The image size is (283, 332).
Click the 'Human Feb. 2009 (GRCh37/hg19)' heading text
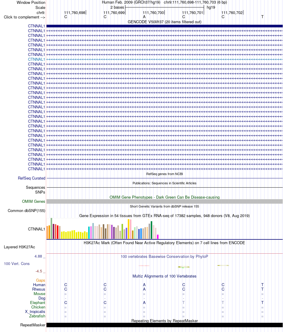coord(131,2)
